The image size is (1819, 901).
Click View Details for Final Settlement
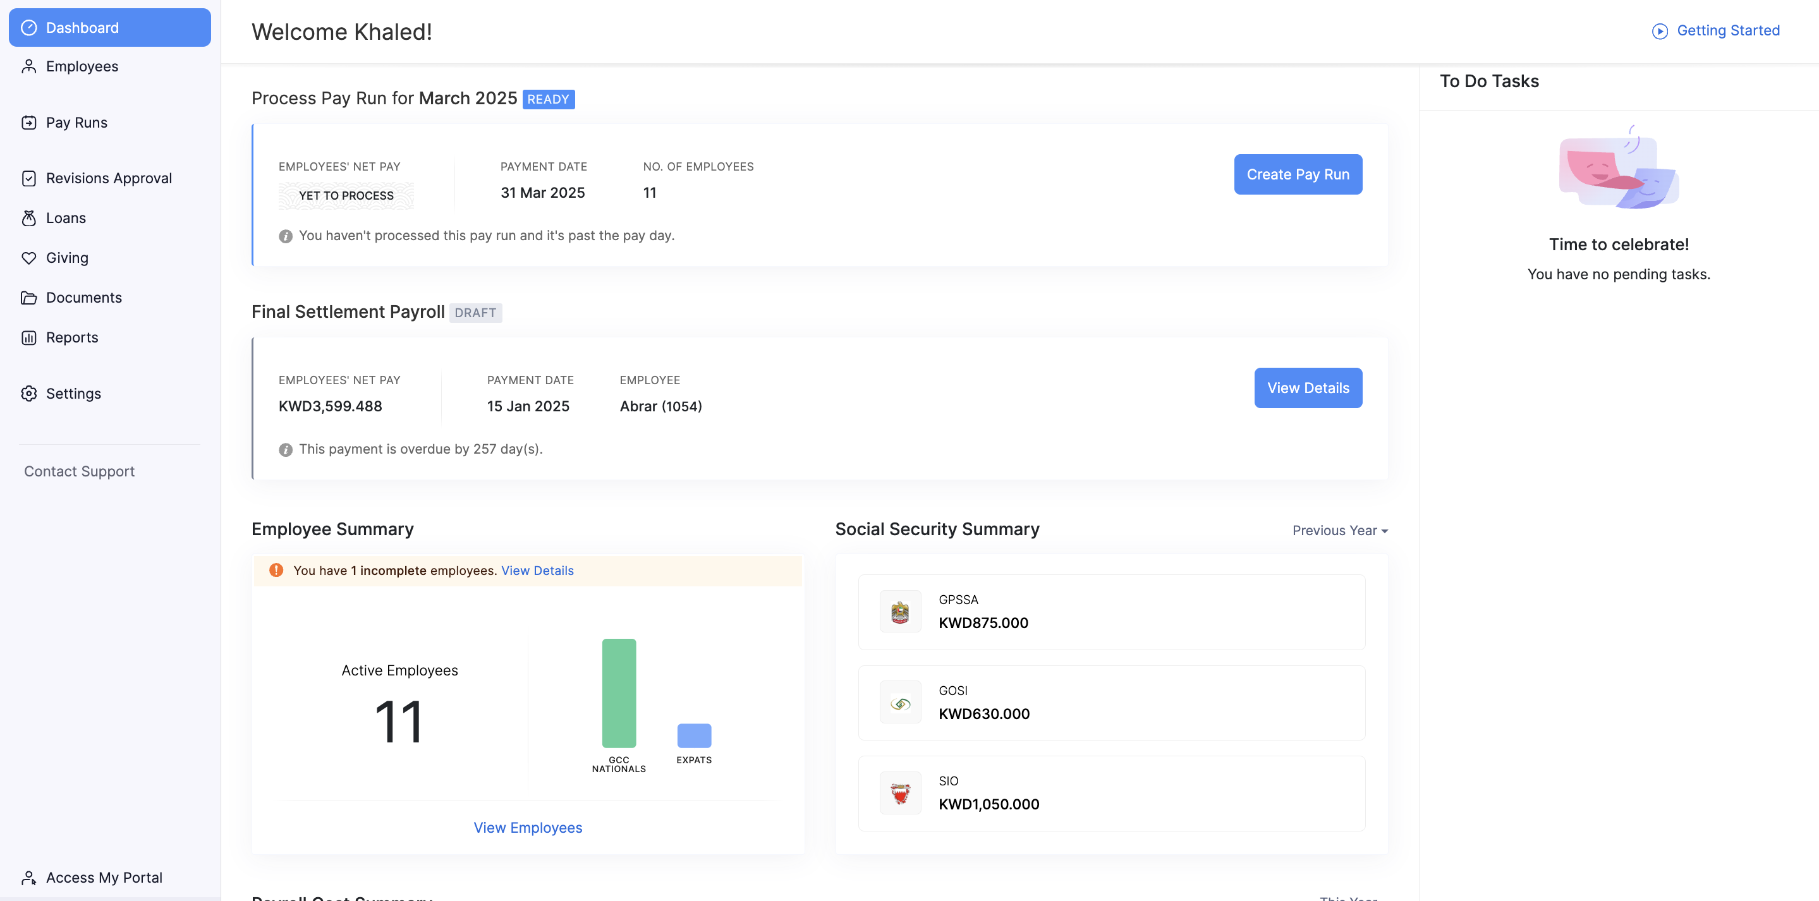pyautogui.click(x=1308, y=388)
